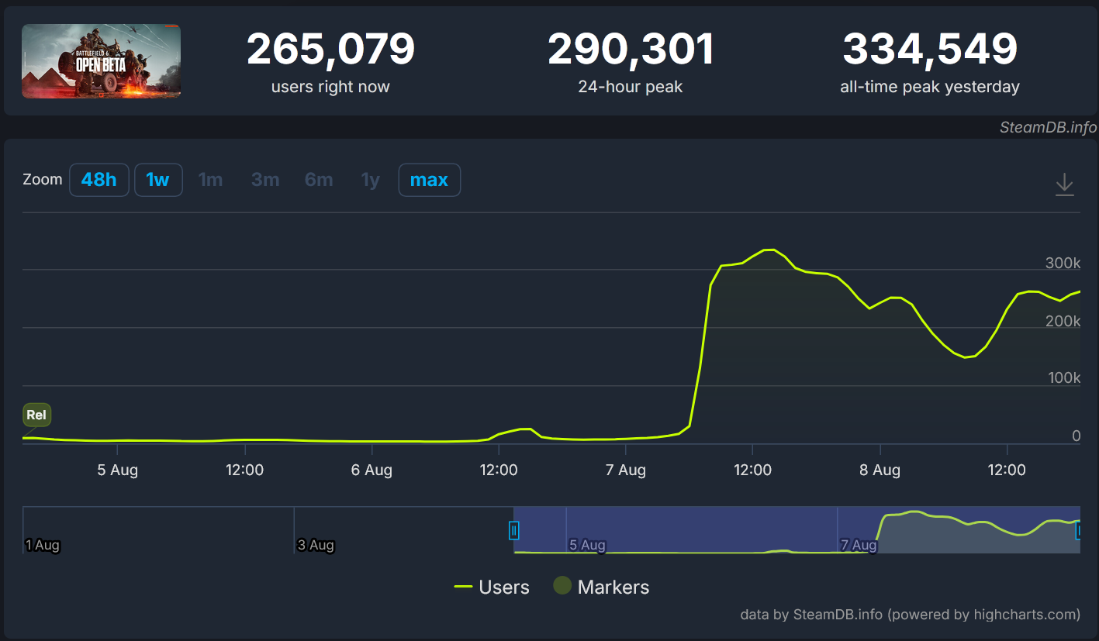Click the 5 Aug x-axis label

point(118,470)
